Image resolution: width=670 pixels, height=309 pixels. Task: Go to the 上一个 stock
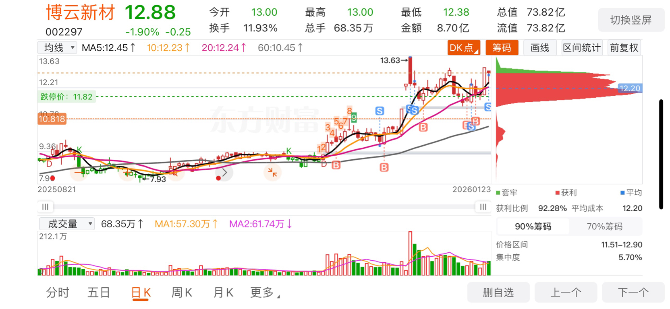(x=566, y=293)
